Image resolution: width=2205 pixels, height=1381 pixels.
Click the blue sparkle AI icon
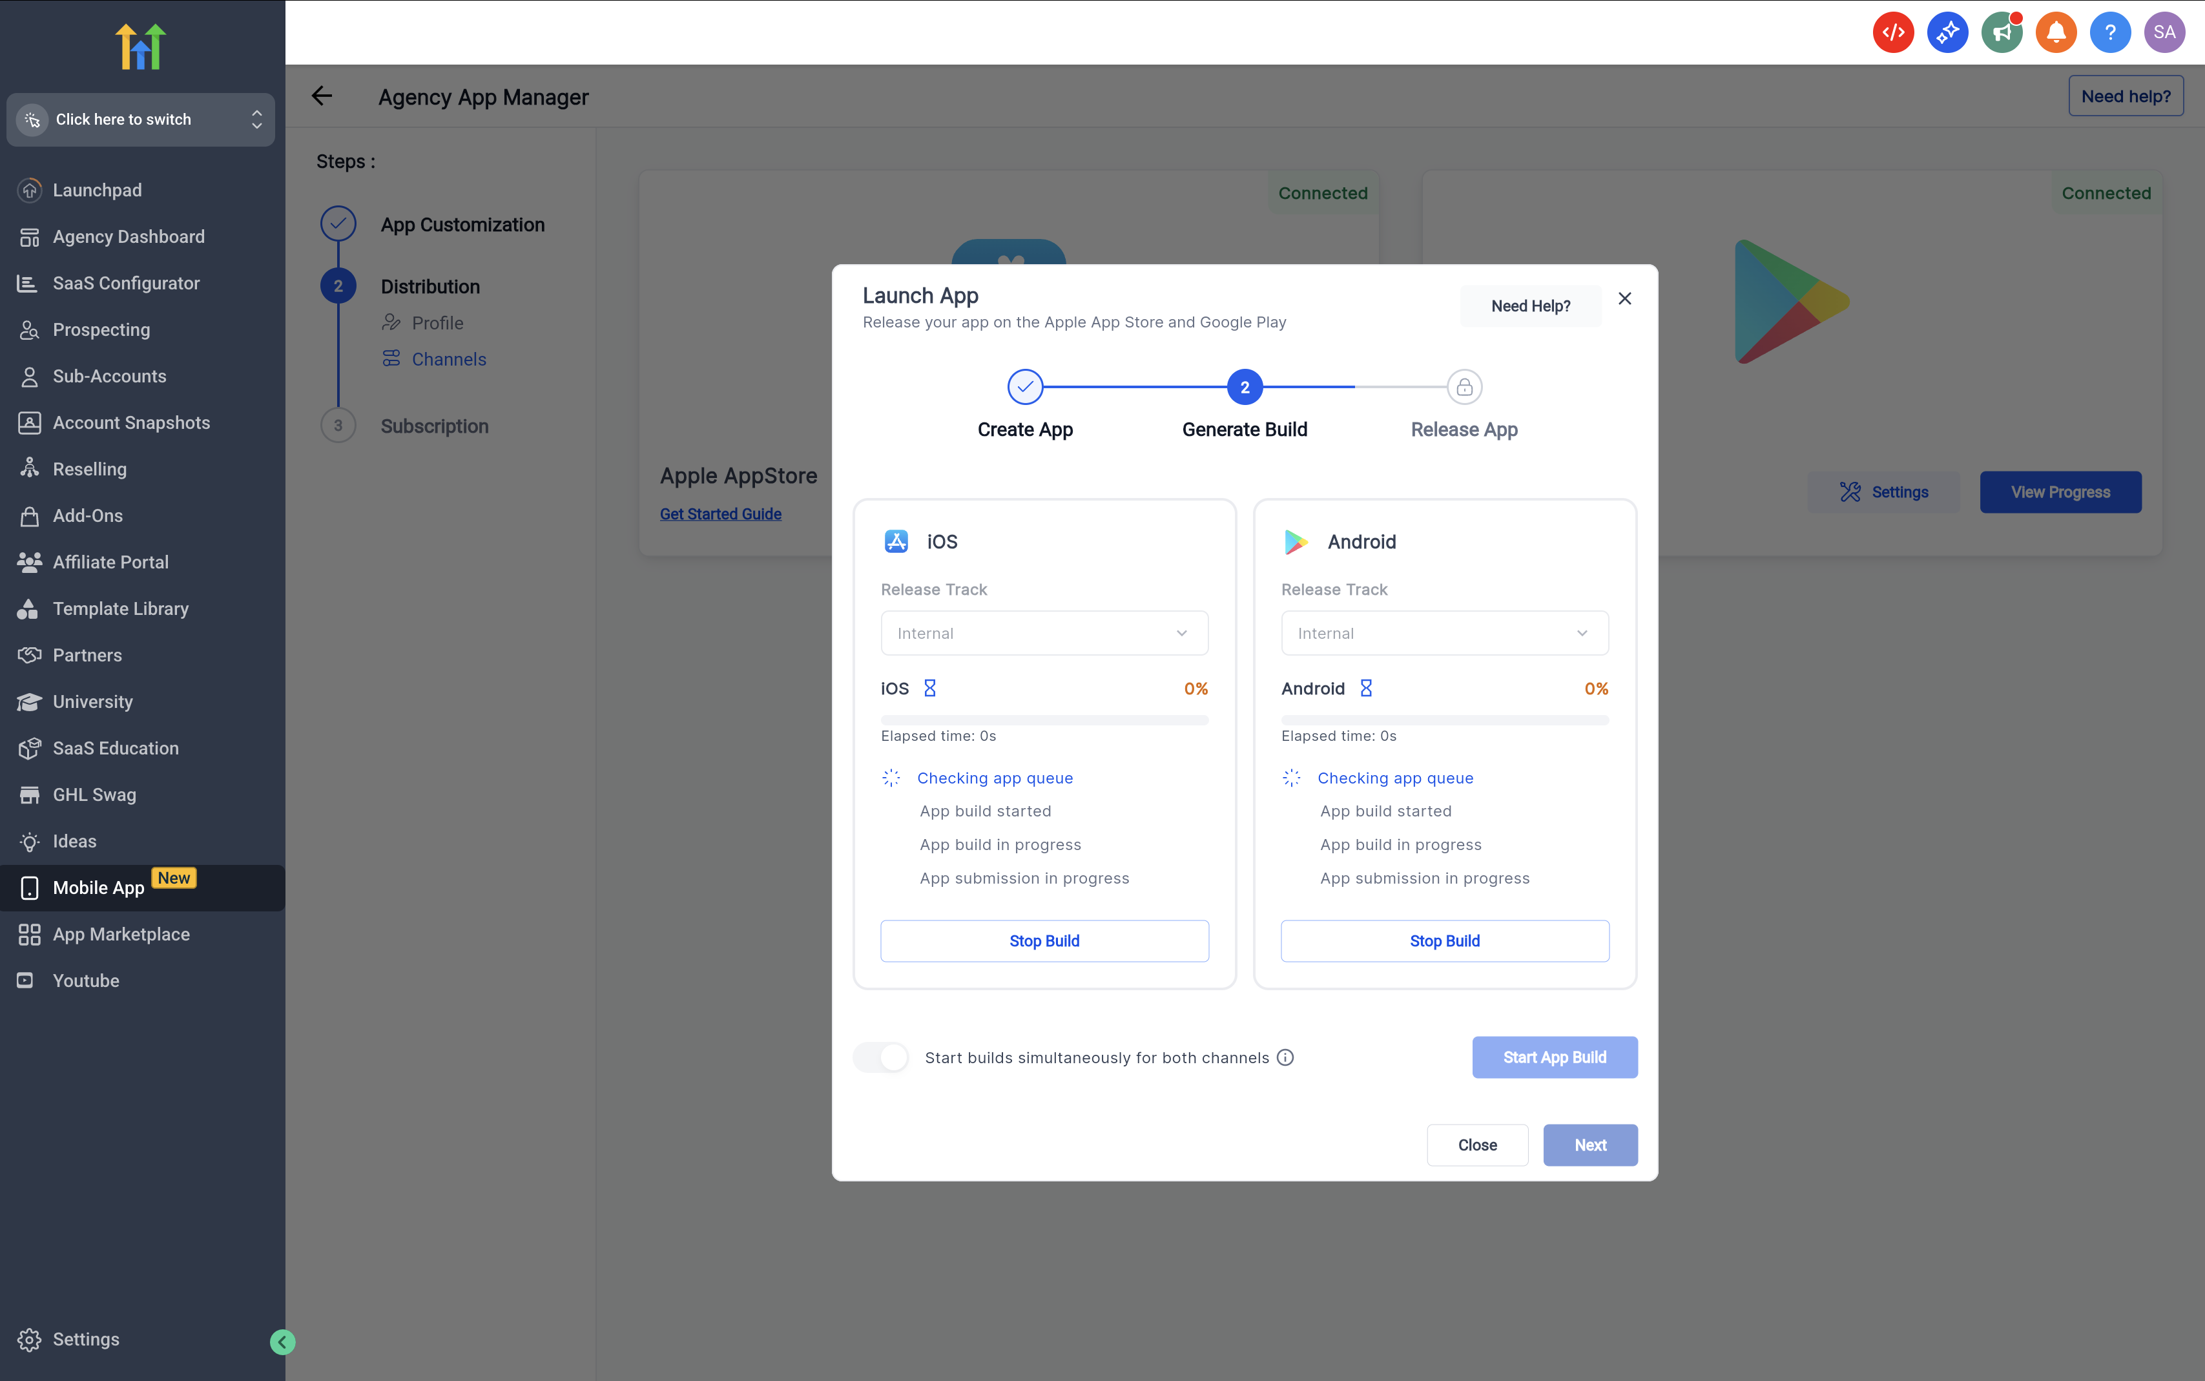coord(1947,33)
